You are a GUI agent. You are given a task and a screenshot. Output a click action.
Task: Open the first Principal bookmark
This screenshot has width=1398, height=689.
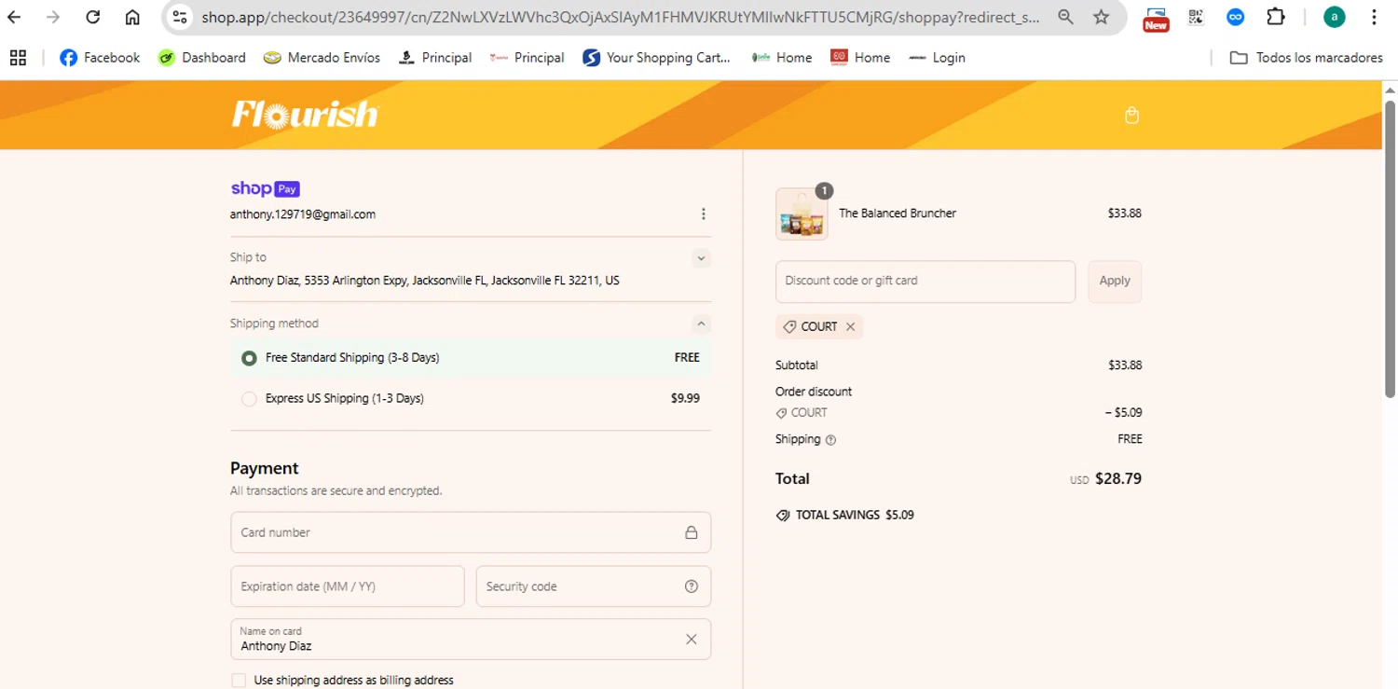435,58
